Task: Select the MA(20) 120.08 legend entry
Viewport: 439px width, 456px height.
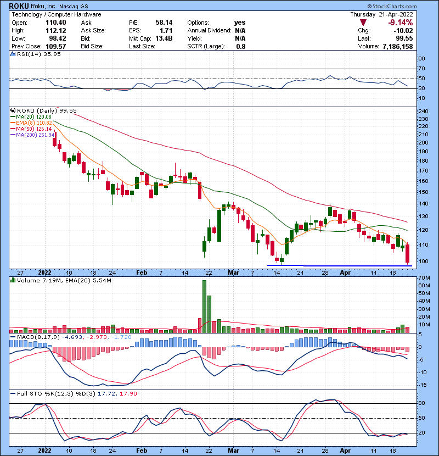Action: pyautogui.click(x=31, y=117)
